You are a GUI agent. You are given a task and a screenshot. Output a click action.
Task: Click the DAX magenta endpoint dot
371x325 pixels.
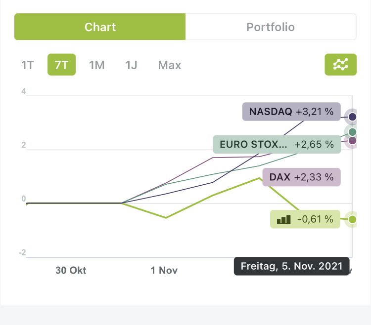click(x=352, y=141)
